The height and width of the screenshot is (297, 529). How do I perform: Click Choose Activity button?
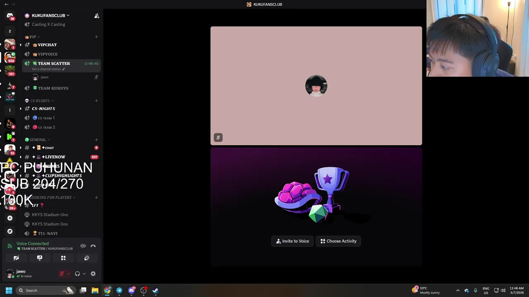338,241
